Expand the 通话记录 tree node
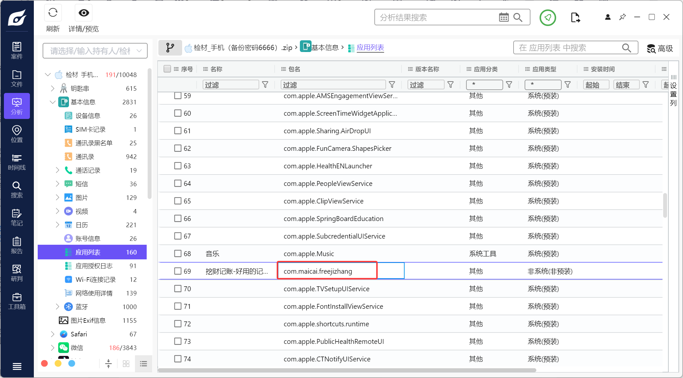Viewport: 683px width, 378px height. (x=57, y=170)
